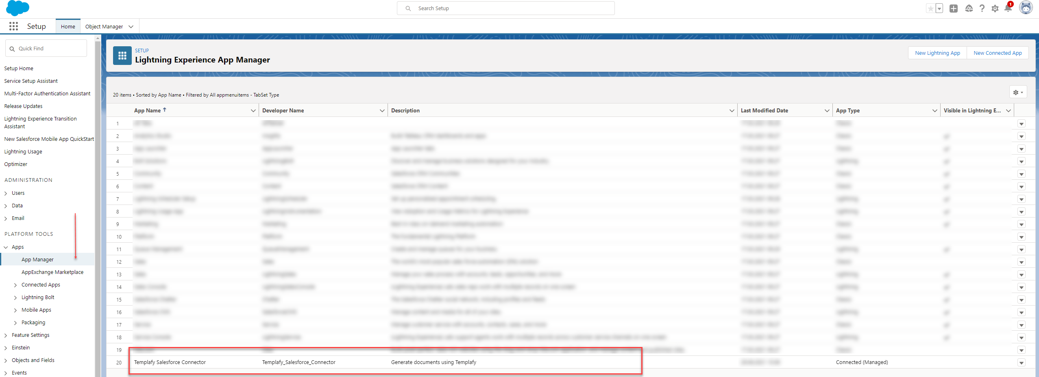Expand the Mobile Apps node
This screenshot has width=1039, height=377.
click(x=15, y=310)
